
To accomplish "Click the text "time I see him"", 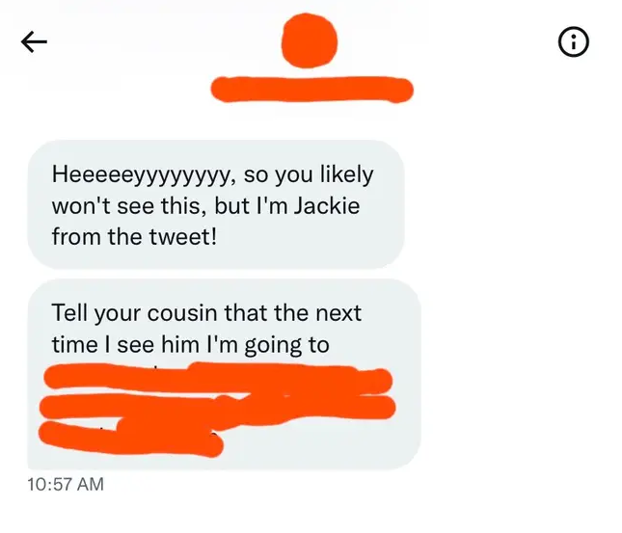I will pyautogui.click(x=125, y=344).
